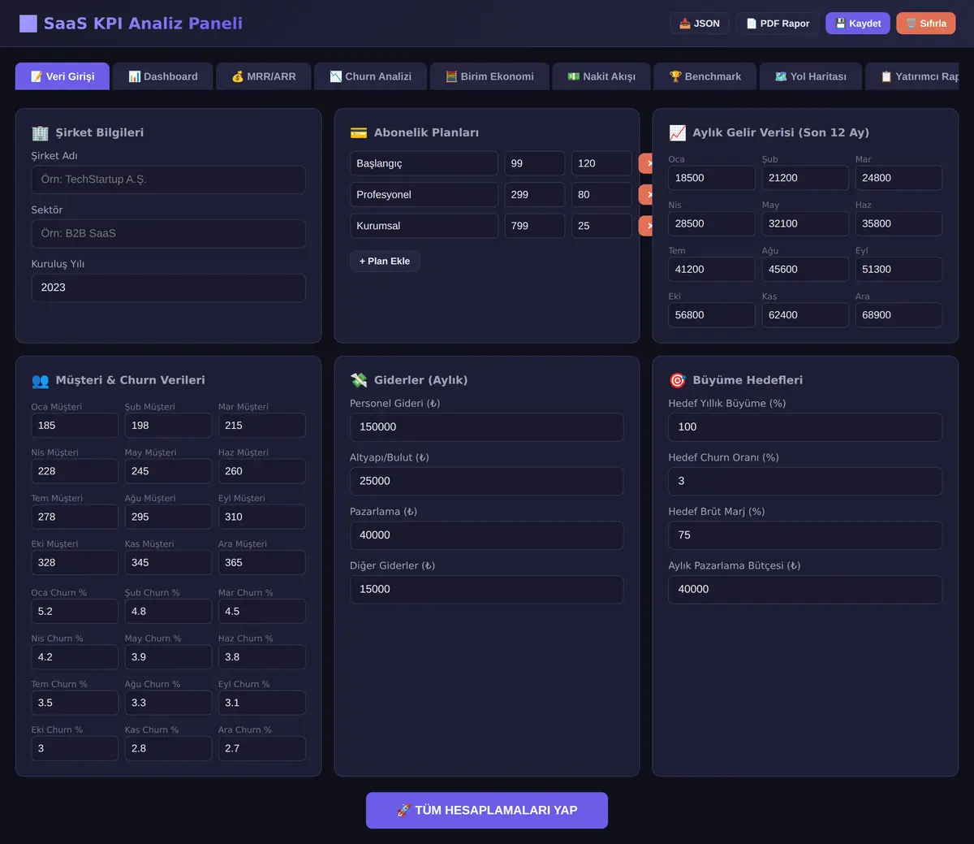
Task: Click the Kaydet save button
Action: point(858,24)
